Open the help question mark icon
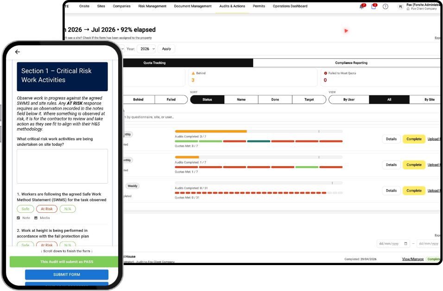This screenshot has width=443, height=291. point(386,6)
